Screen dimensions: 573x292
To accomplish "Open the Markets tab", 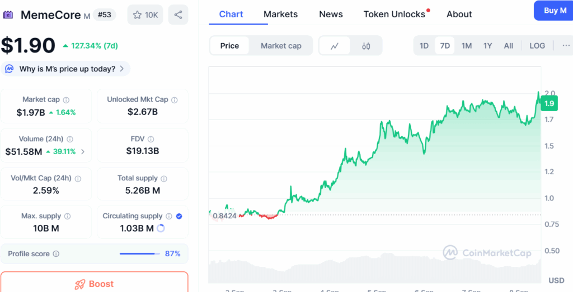I will [281, 14].
